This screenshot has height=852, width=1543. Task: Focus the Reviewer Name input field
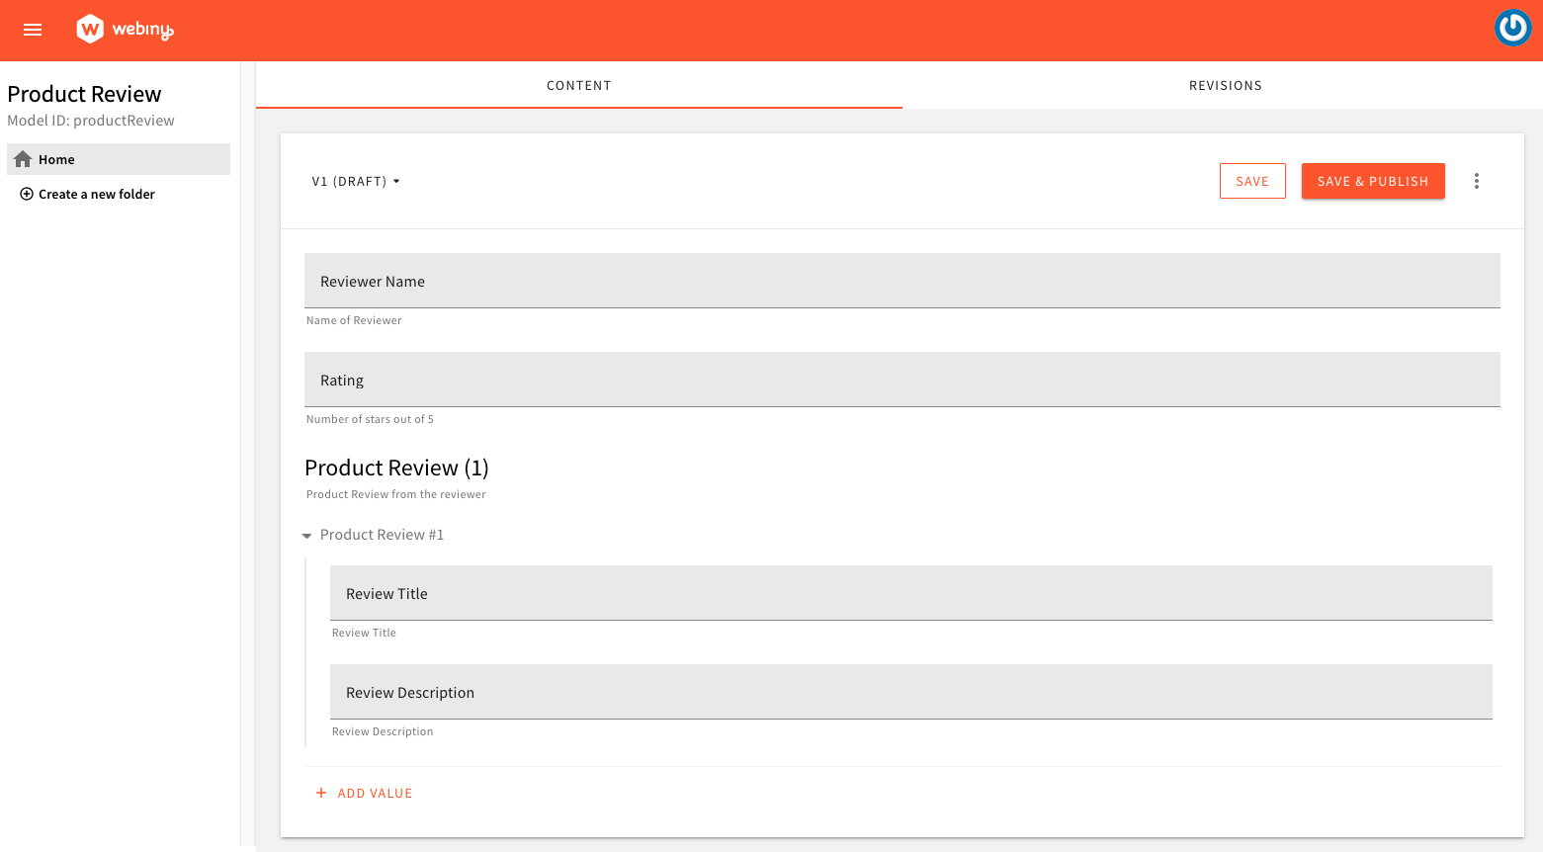coord(901,281)
